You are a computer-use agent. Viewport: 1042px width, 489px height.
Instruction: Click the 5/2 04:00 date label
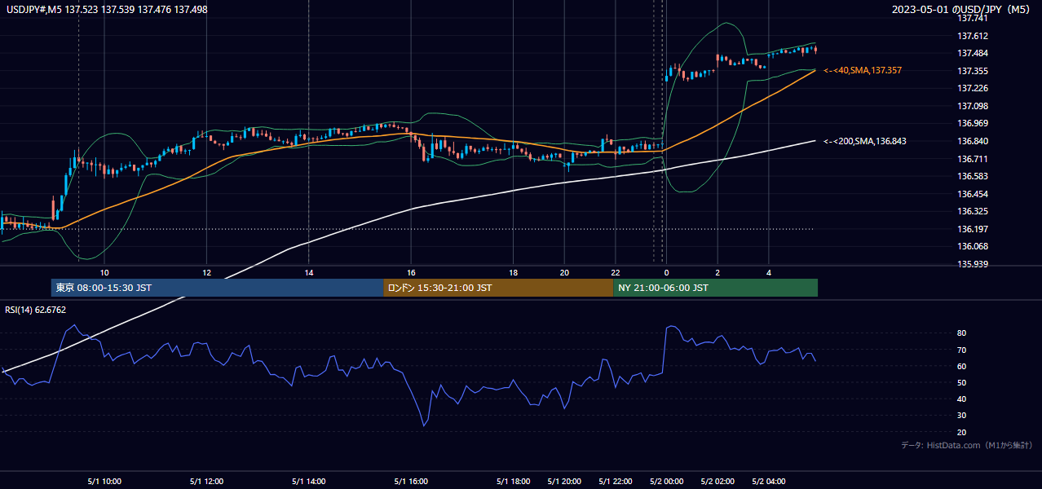pos(769,482)
